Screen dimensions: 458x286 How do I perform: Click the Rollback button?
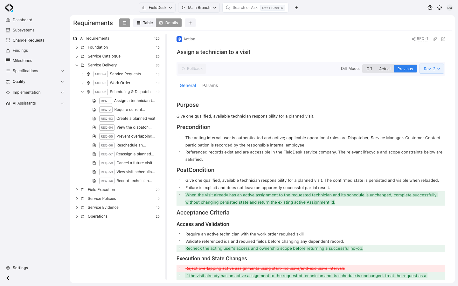[192, 69]
